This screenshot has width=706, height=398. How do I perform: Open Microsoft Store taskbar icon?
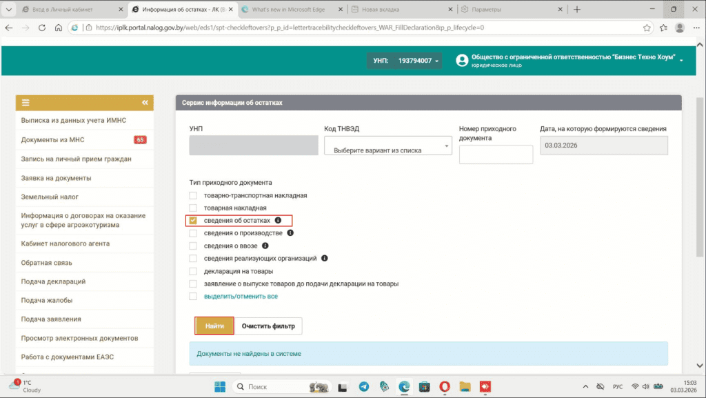(x=424, y=387)
